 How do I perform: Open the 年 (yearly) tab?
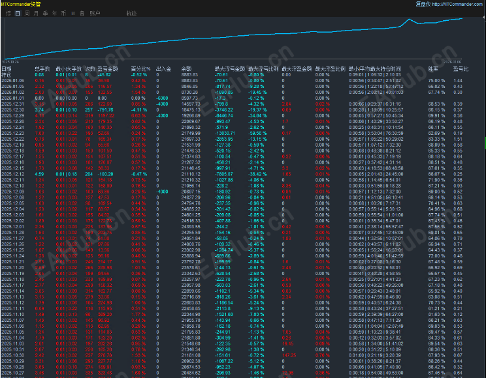[x=54, y=13]
